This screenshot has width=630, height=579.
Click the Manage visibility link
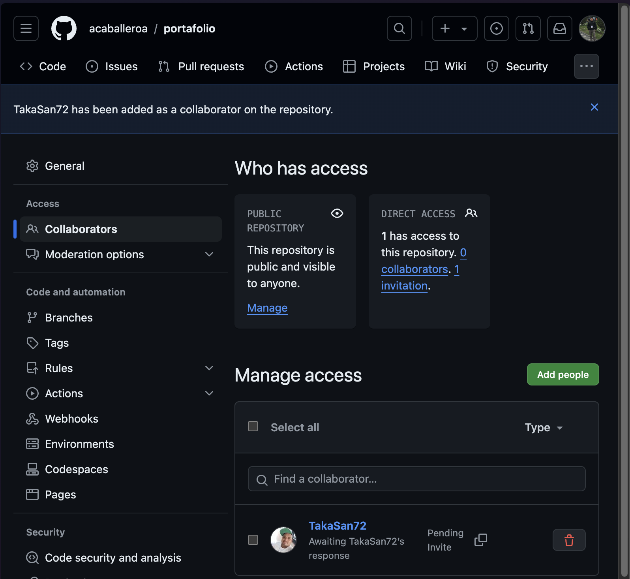pyautogui.click(x=267, y=308)
